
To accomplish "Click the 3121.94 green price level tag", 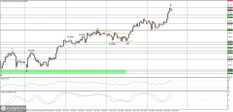I will [x=230, y=53].
